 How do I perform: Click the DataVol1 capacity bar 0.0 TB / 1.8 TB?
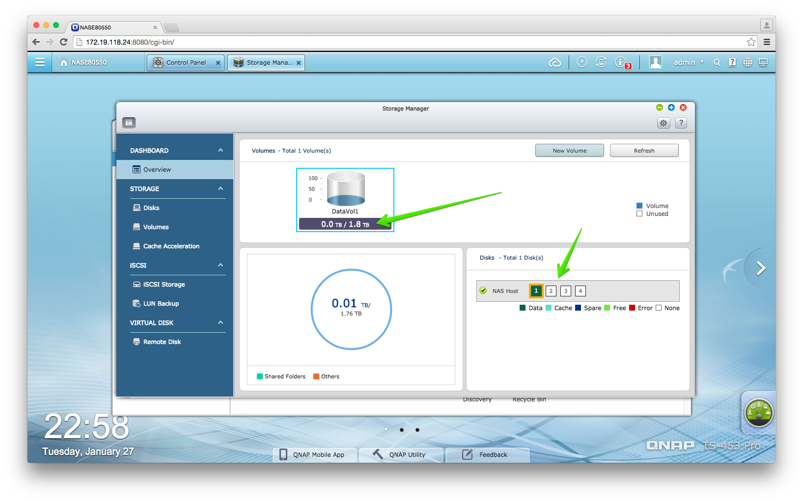click(345, 224)
